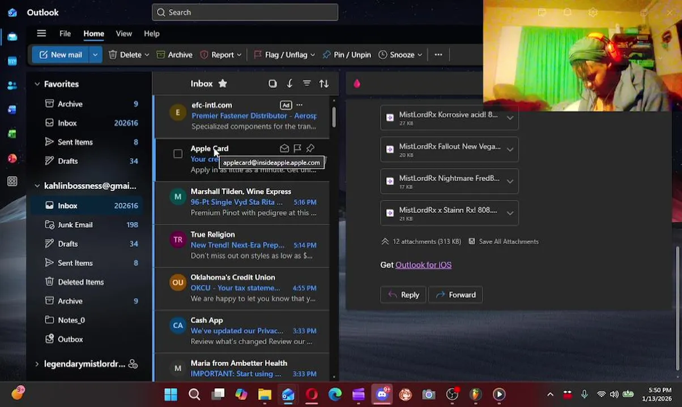
Task: Open the Delete dropdown chevron
Action: (x=147, y=55)
